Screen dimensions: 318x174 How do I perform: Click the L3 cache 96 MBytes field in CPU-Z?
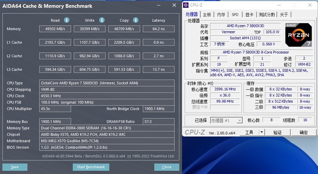tap(281, 108)
